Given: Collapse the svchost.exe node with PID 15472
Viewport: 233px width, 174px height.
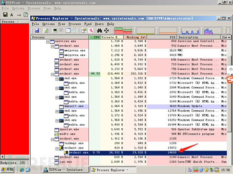Looking at the screenshot, I should point(57,149).
